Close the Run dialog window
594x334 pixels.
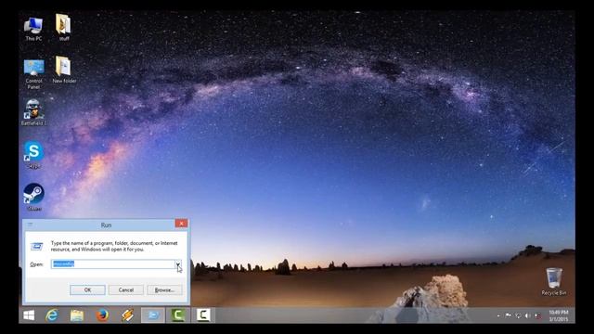[181, 224]
